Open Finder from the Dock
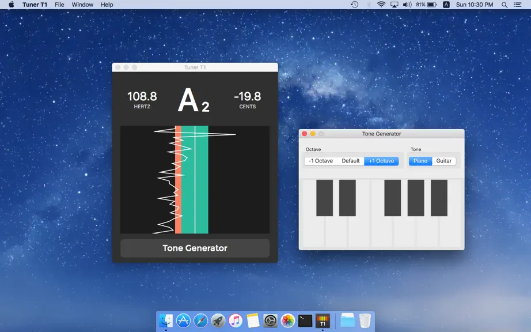531x332 pixels. click(x=166, y=320)
